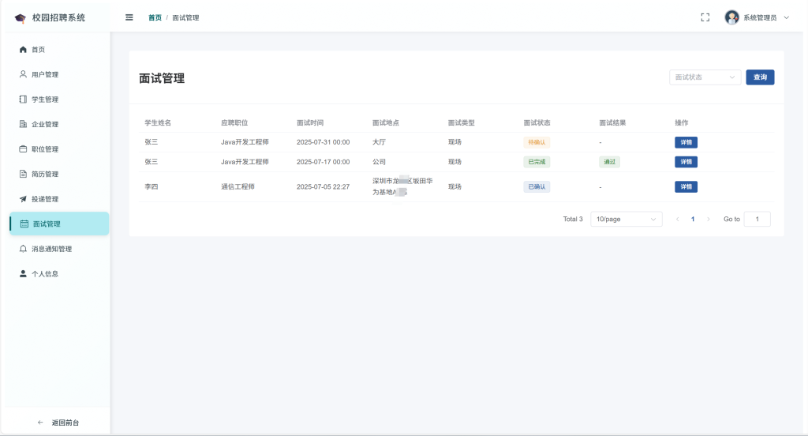Screen dimensions: 808x436
Task: Open 个人信息 in the sidebar
Action: pos(59,273)
